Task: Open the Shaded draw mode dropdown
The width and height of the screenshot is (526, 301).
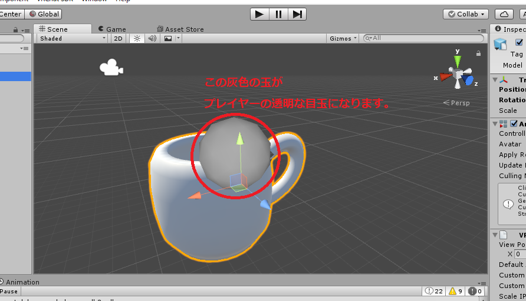Action: [72, 38]
